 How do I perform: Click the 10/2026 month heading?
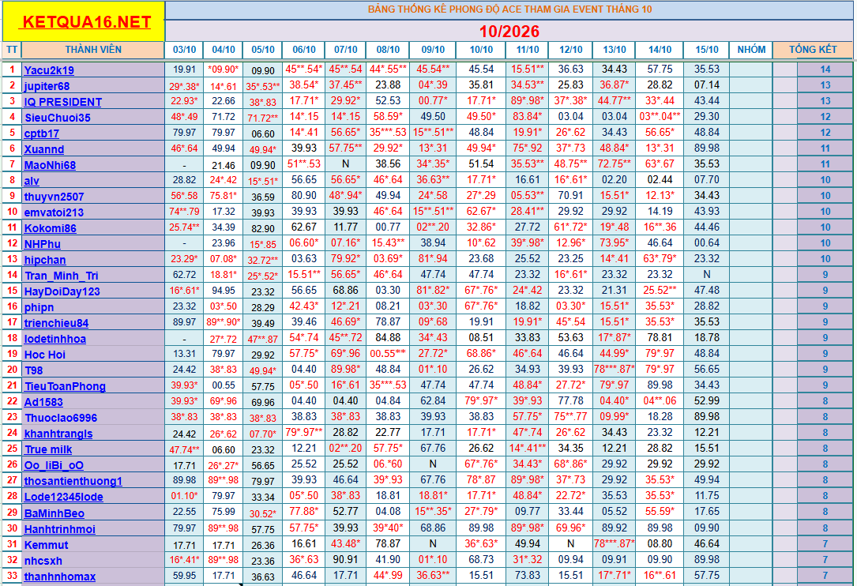coord(509,32)
